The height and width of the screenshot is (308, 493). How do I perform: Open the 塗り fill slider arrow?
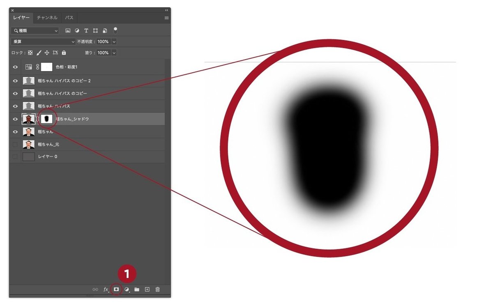(x=114, y=53)
